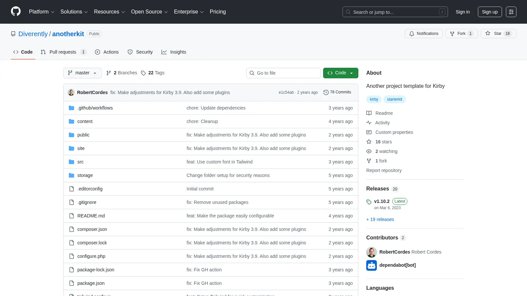Image resolution: width=527 pixels, height=296 pixels.
Task: Click Robert Cordes contributor avatar
Action: tap(372, 252)
